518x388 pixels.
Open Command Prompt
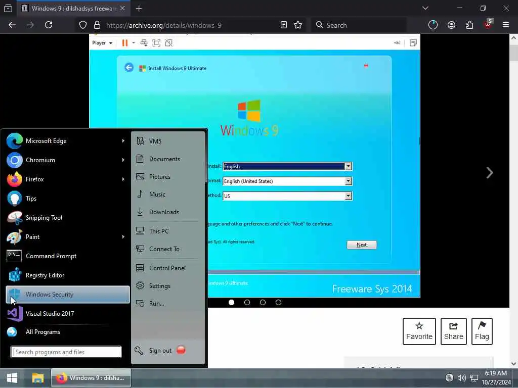point(67,256)
